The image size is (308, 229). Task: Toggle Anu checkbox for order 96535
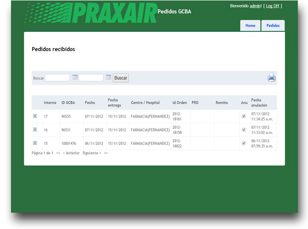[x=244, y=117]
